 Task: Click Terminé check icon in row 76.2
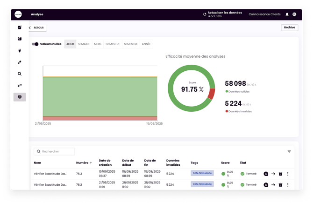tap(242, 185)
